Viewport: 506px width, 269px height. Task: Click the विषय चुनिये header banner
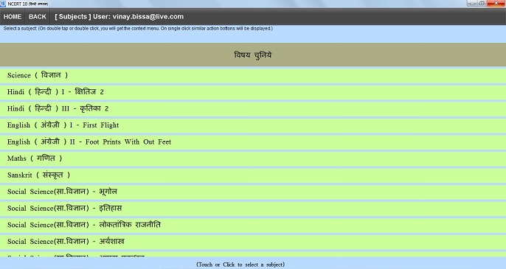(253, 55)
